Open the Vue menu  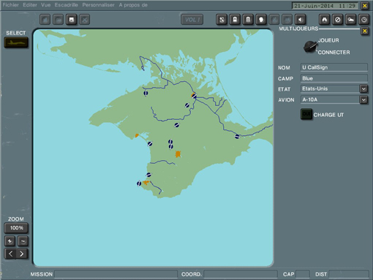[46, 5]
